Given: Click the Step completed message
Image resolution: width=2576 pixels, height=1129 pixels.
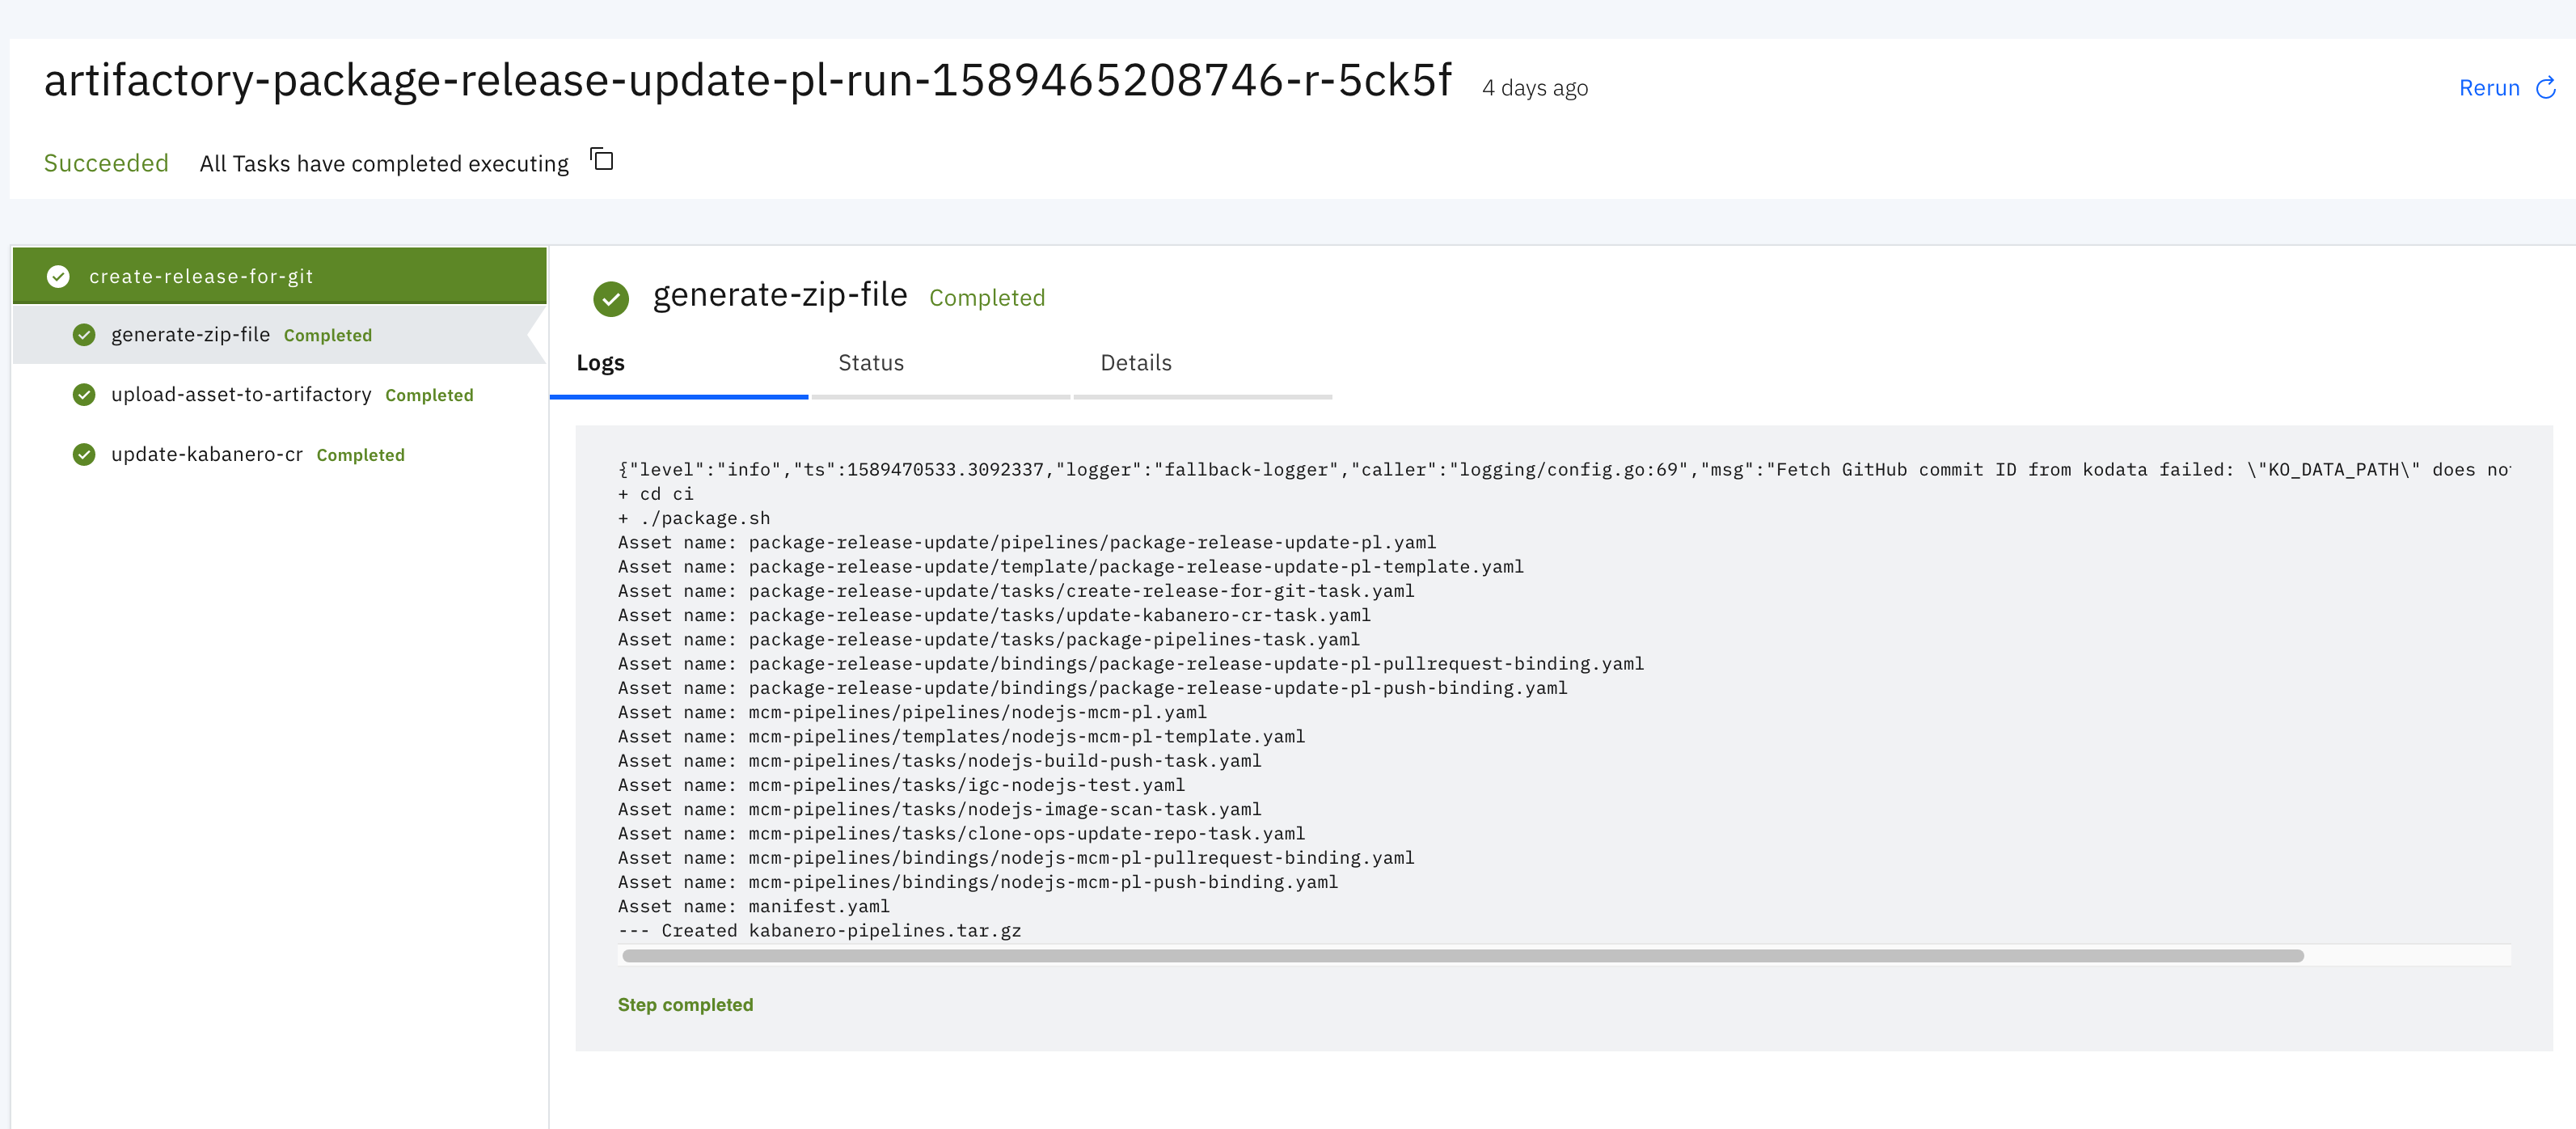Looking at the screenshot, I should click(x=685, y=1004).
